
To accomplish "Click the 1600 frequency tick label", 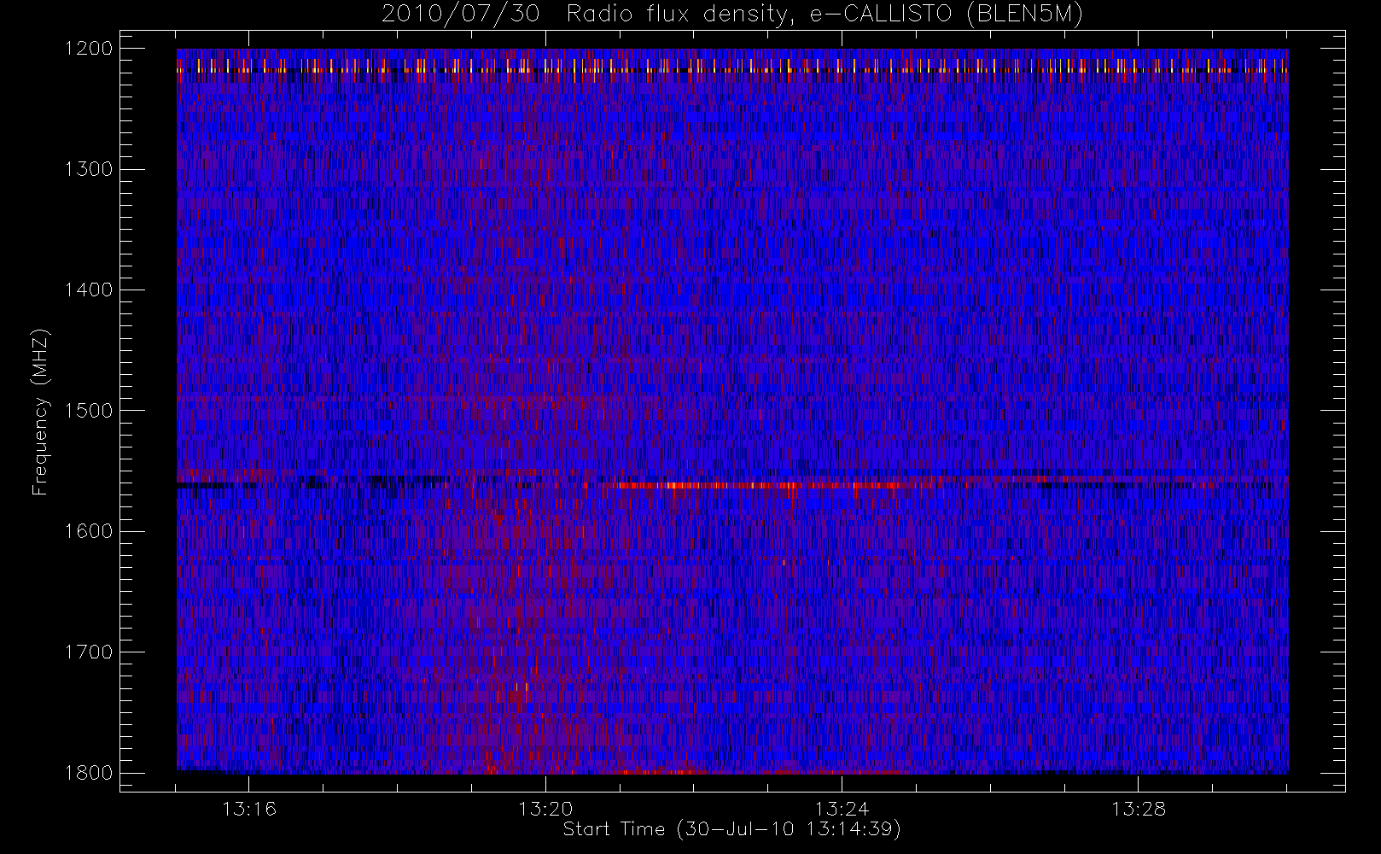I will [89, 531].
